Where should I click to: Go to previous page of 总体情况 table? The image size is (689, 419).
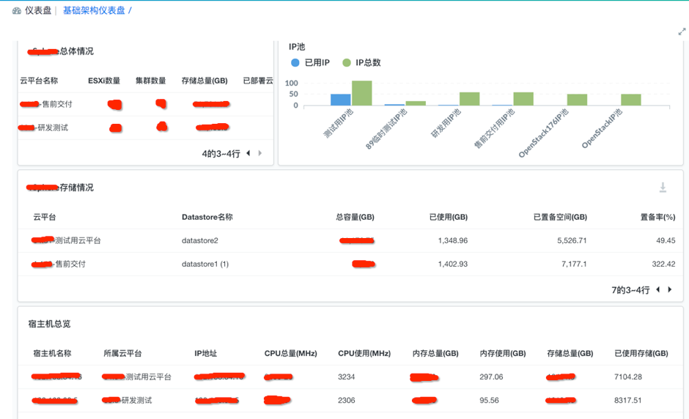(x=248, y=153)
